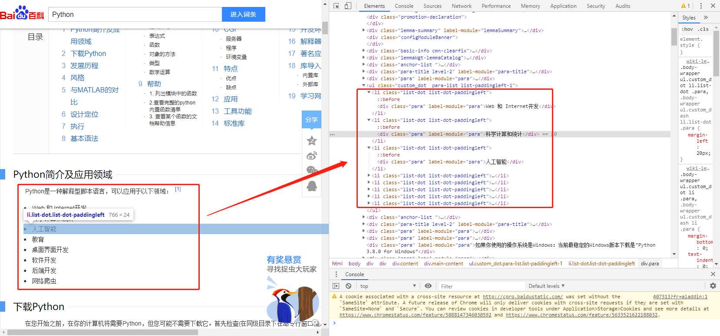The height and width of the screenshot is (336, 720).
Task: Toggle the device toolbar icon
Action: pyautogui.click(x=348, y=6)
